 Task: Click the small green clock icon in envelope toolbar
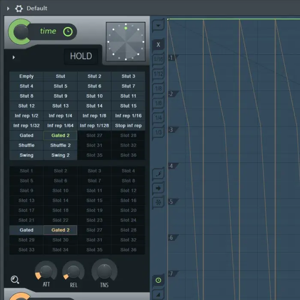point(158,280)
